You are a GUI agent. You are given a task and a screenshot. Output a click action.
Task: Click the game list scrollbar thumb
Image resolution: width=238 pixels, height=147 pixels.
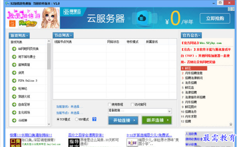coord(49,56)
